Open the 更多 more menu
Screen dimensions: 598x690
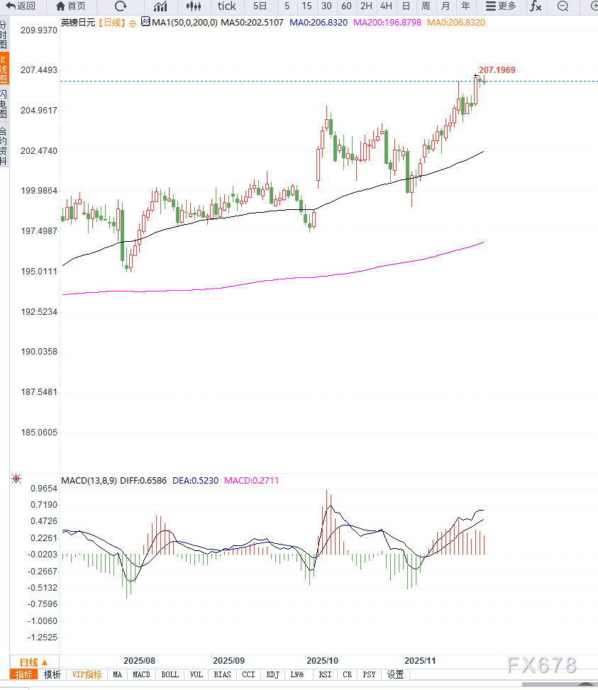point(501,6)
